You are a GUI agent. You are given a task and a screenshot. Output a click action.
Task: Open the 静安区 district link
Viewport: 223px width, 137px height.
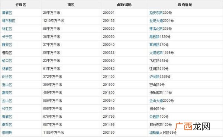point(7,45)
